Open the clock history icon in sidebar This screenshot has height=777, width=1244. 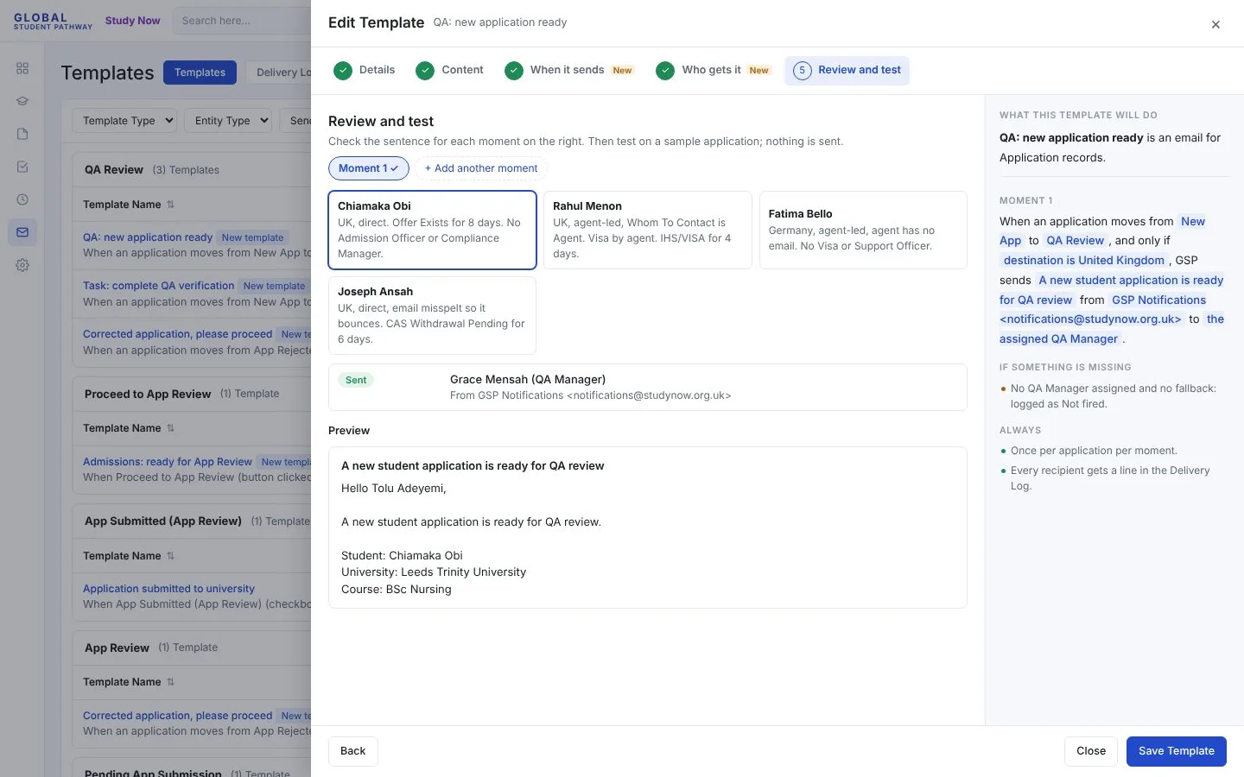[22, 199]
